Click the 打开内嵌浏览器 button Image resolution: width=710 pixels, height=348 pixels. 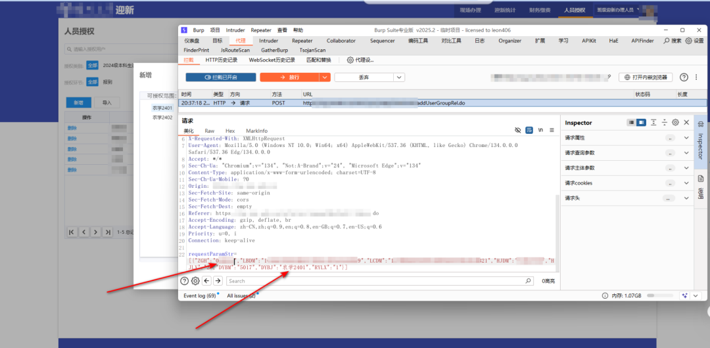point(646,77)
